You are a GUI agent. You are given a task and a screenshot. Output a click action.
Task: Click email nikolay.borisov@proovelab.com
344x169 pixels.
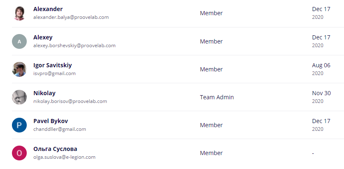[70, 101]
